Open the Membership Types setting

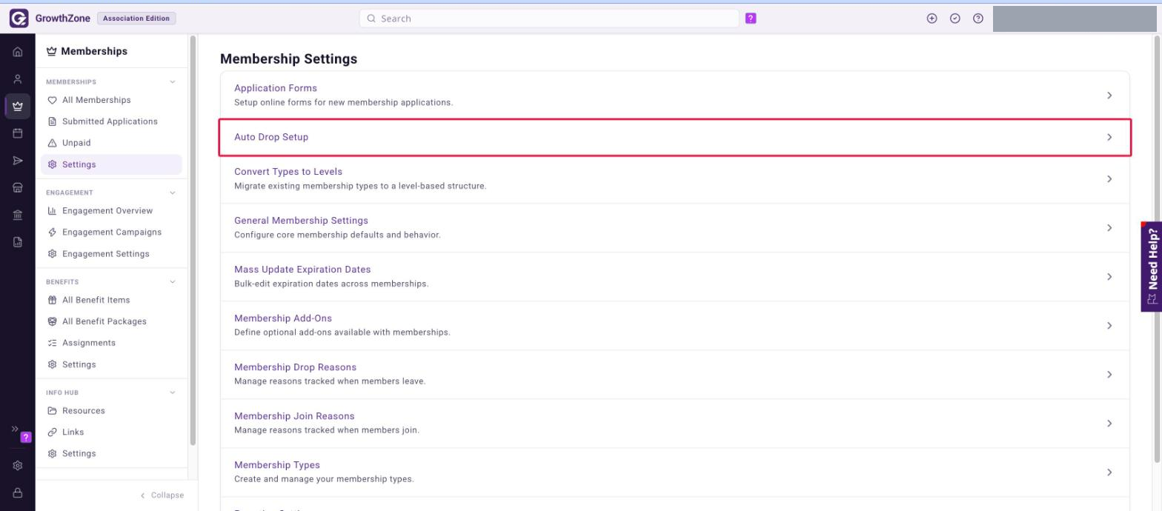pos(674,472)
